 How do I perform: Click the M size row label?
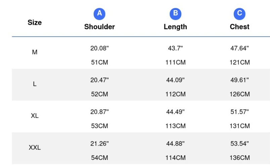(35, 52)
